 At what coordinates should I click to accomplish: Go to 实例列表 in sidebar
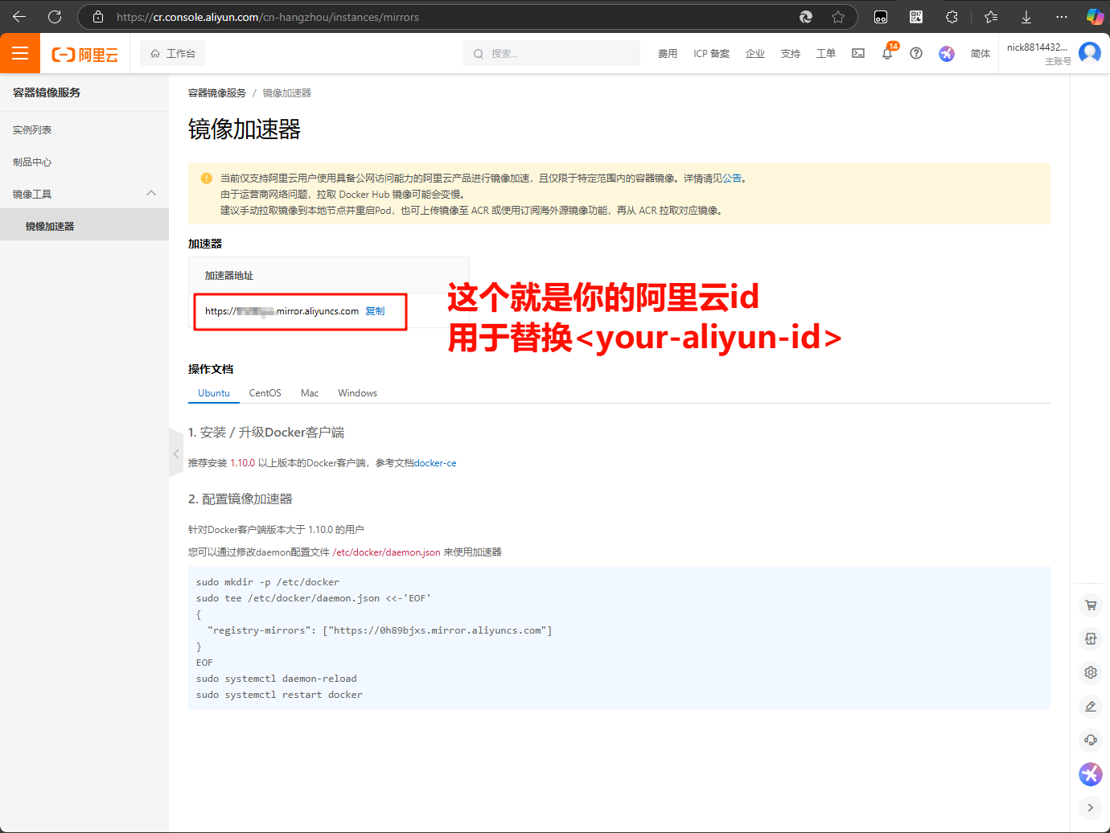(x=32, y=129)
